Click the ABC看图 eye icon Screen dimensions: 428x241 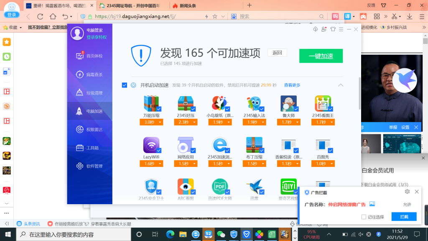pyautogui.click(x=186, y=186)
